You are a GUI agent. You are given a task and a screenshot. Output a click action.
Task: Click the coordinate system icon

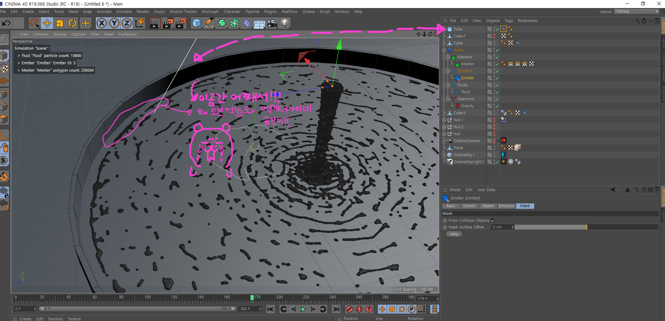(139, 23)
